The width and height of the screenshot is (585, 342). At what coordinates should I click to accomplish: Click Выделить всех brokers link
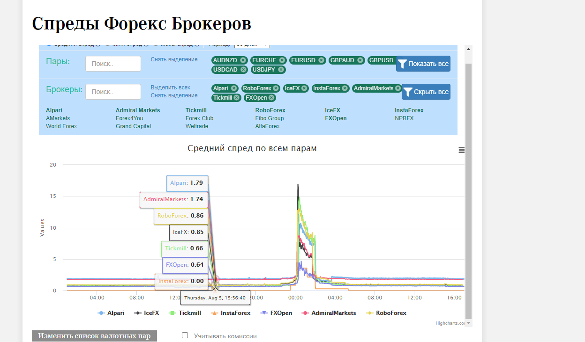[171, 87]
